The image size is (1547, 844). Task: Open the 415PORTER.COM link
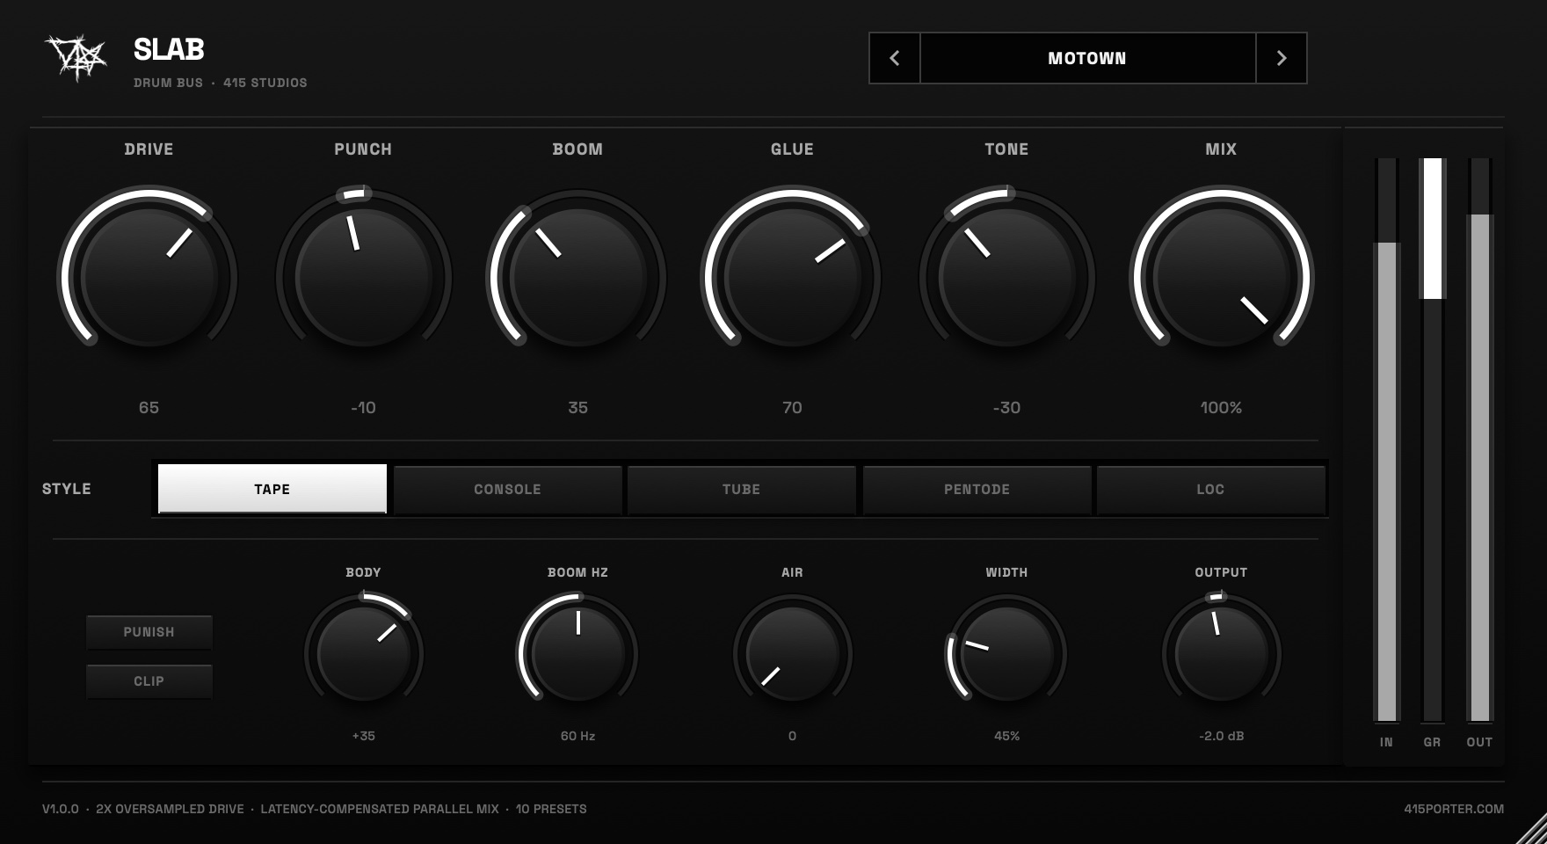pos(1454,809)
